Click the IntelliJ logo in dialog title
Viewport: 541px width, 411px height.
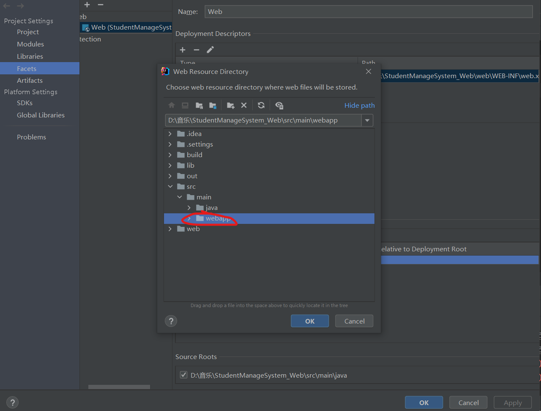(165, 71)
